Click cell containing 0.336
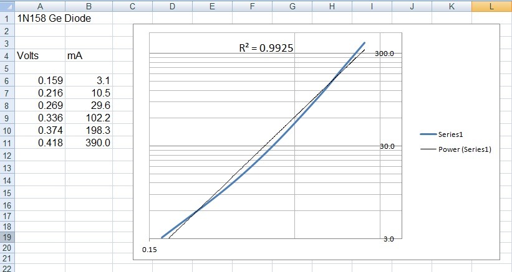 coord(40,118)
